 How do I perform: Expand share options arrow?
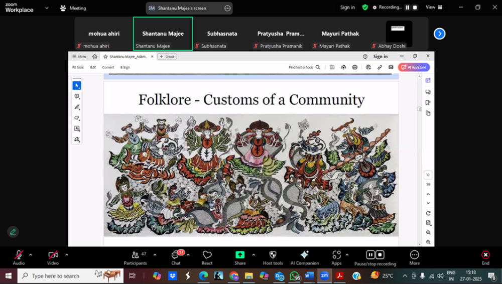(x=254, y=255)
